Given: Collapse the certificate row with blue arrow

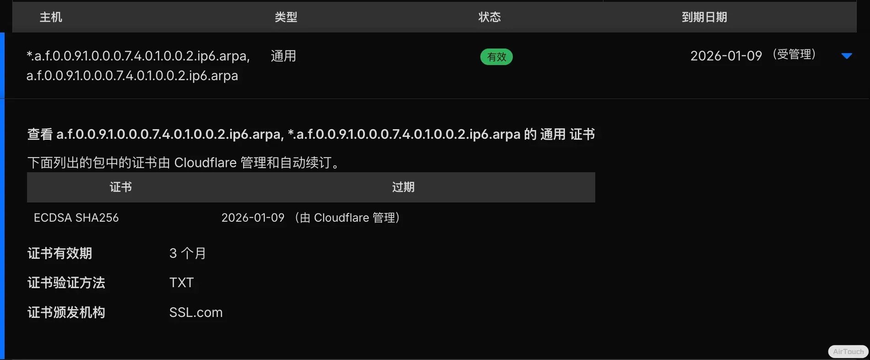Looking at the screenshot, I should tap(847, 56).
